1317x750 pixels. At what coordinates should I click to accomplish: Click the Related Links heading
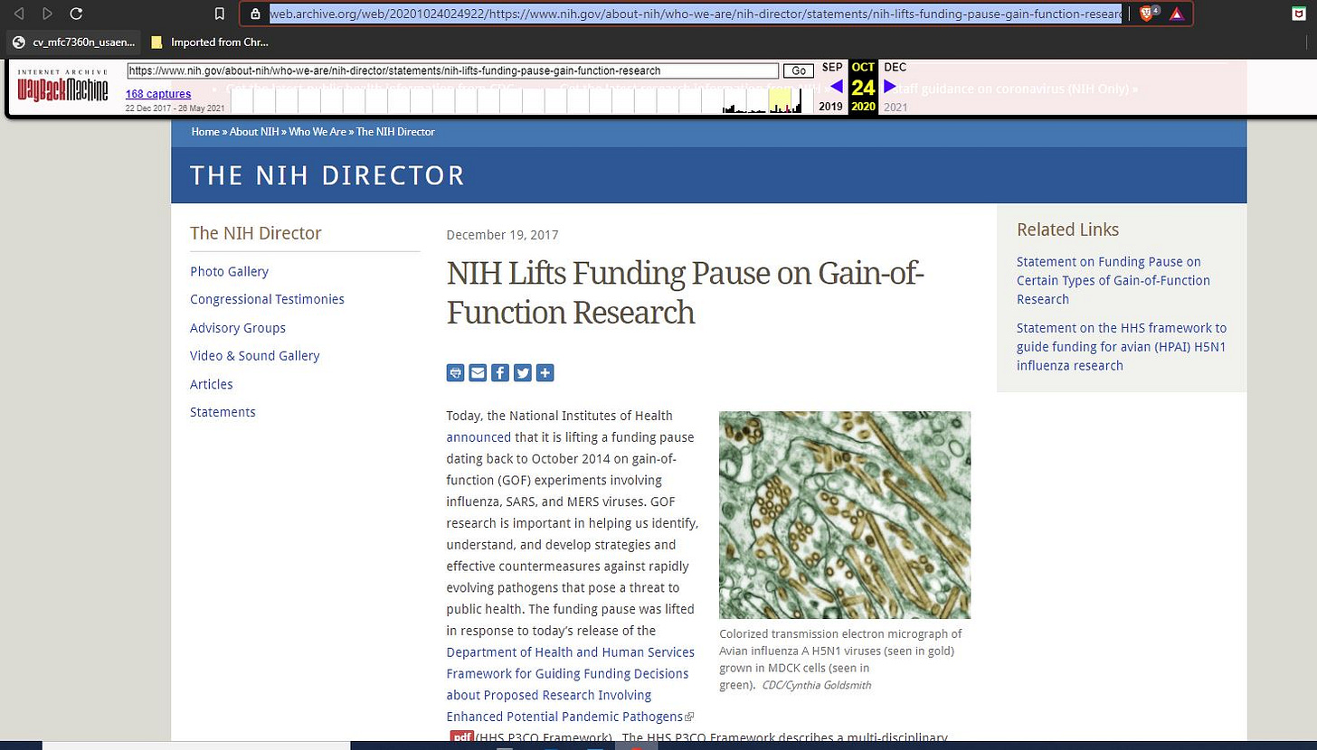pos(1067,230)
